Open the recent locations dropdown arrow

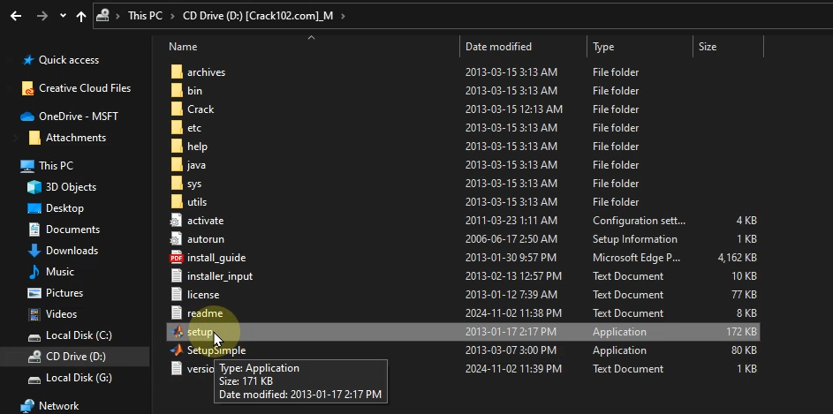[62, 16]
